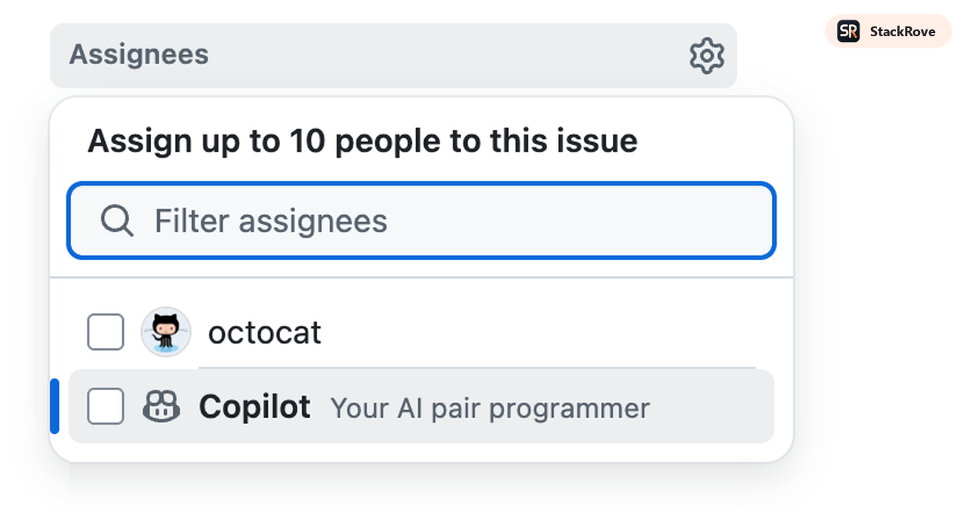
Task: Click the StackRove branding link
Action: click(888, 31)
